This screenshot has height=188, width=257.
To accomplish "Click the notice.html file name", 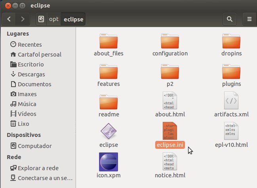I will click(x=170, y=175).
